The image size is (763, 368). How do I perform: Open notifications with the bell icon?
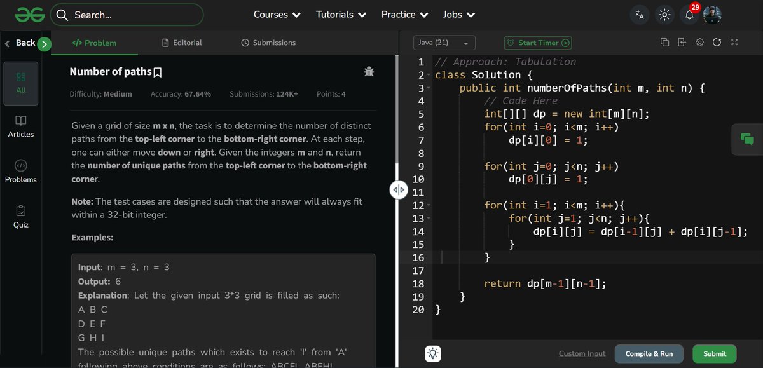(x=689, y=15)
